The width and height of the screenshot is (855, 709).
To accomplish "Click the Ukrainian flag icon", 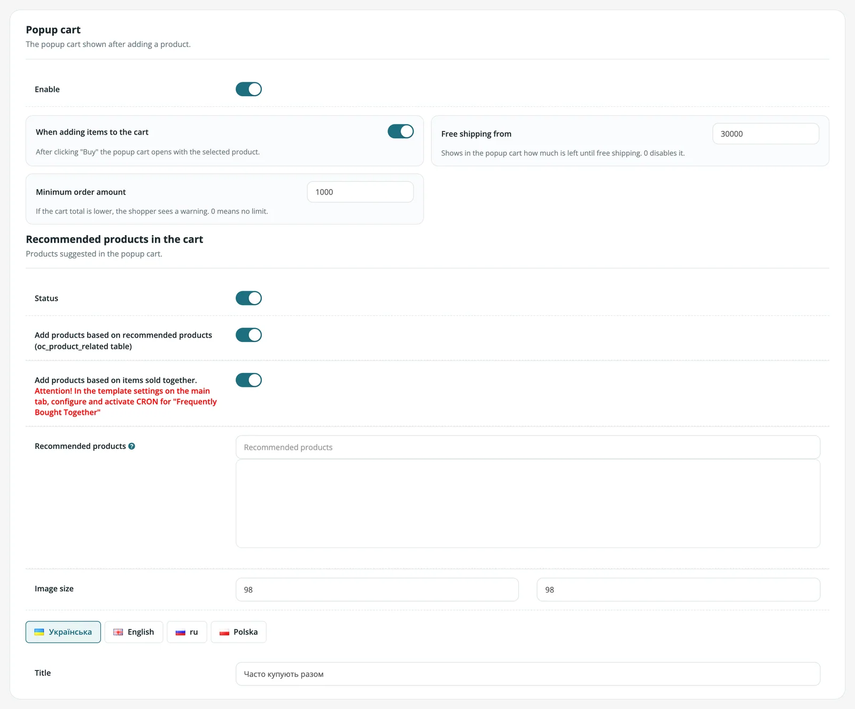I will point(39,632).
